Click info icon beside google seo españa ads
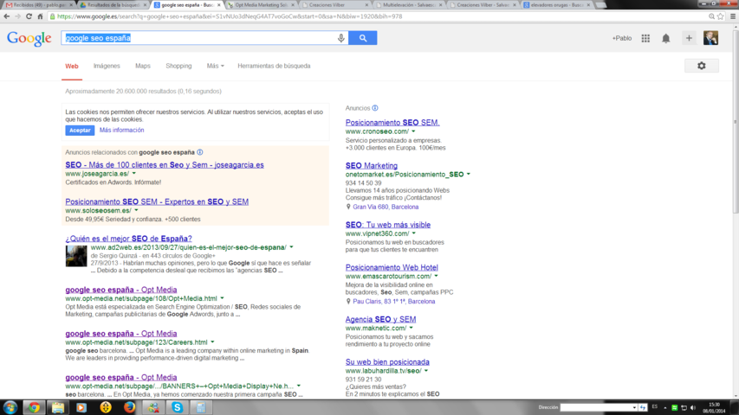Image resolution: width=739 pixels, height=415 pixels. (200, 152)
